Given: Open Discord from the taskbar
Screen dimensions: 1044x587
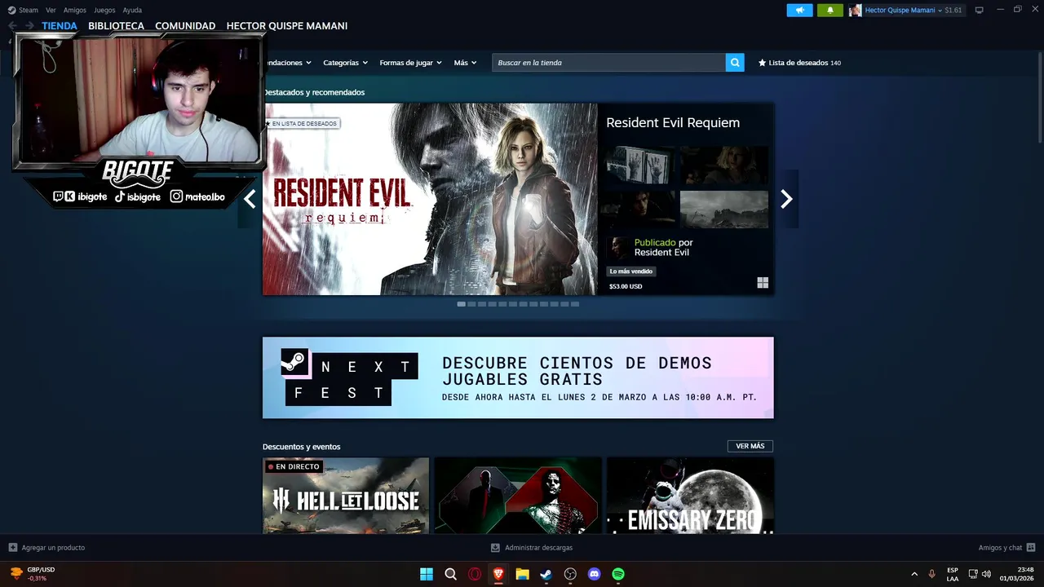Looking at the screenshot, I should click(x=594, y=574).
